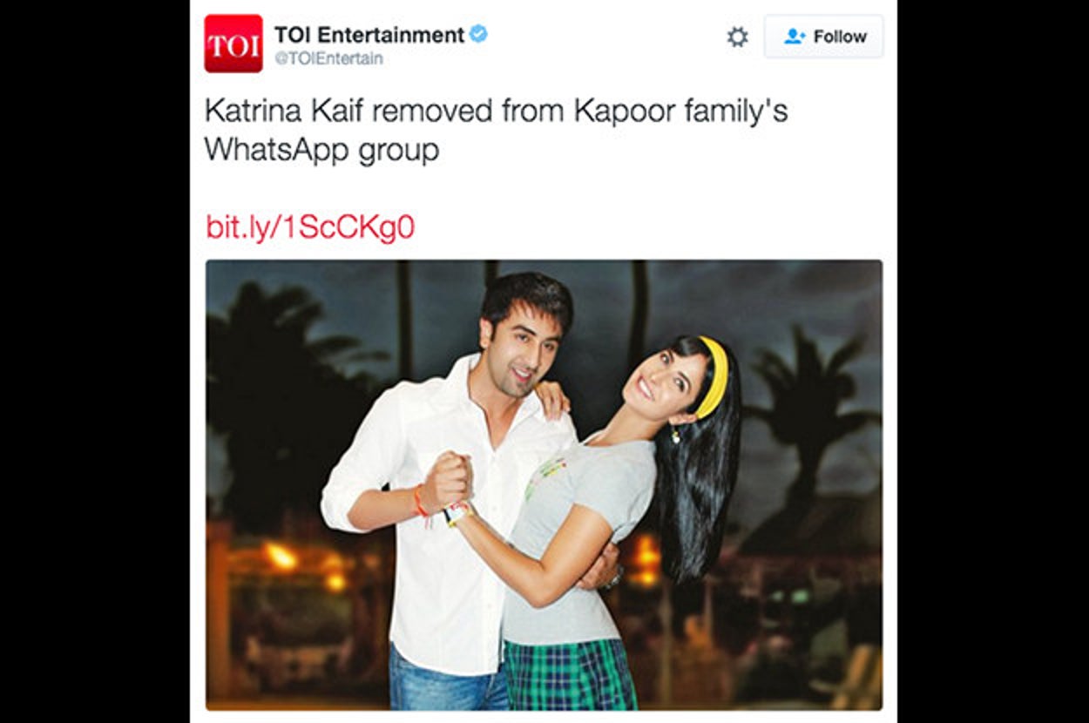
Task: Open the @TOIEntertain handle
Action: point(329,59)
